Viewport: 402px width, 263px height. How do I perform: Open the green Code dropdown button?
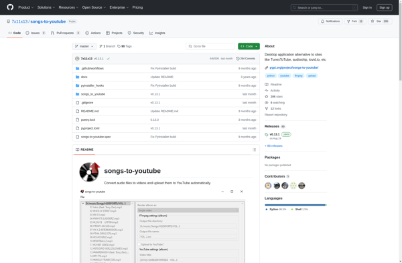point(249,46)
